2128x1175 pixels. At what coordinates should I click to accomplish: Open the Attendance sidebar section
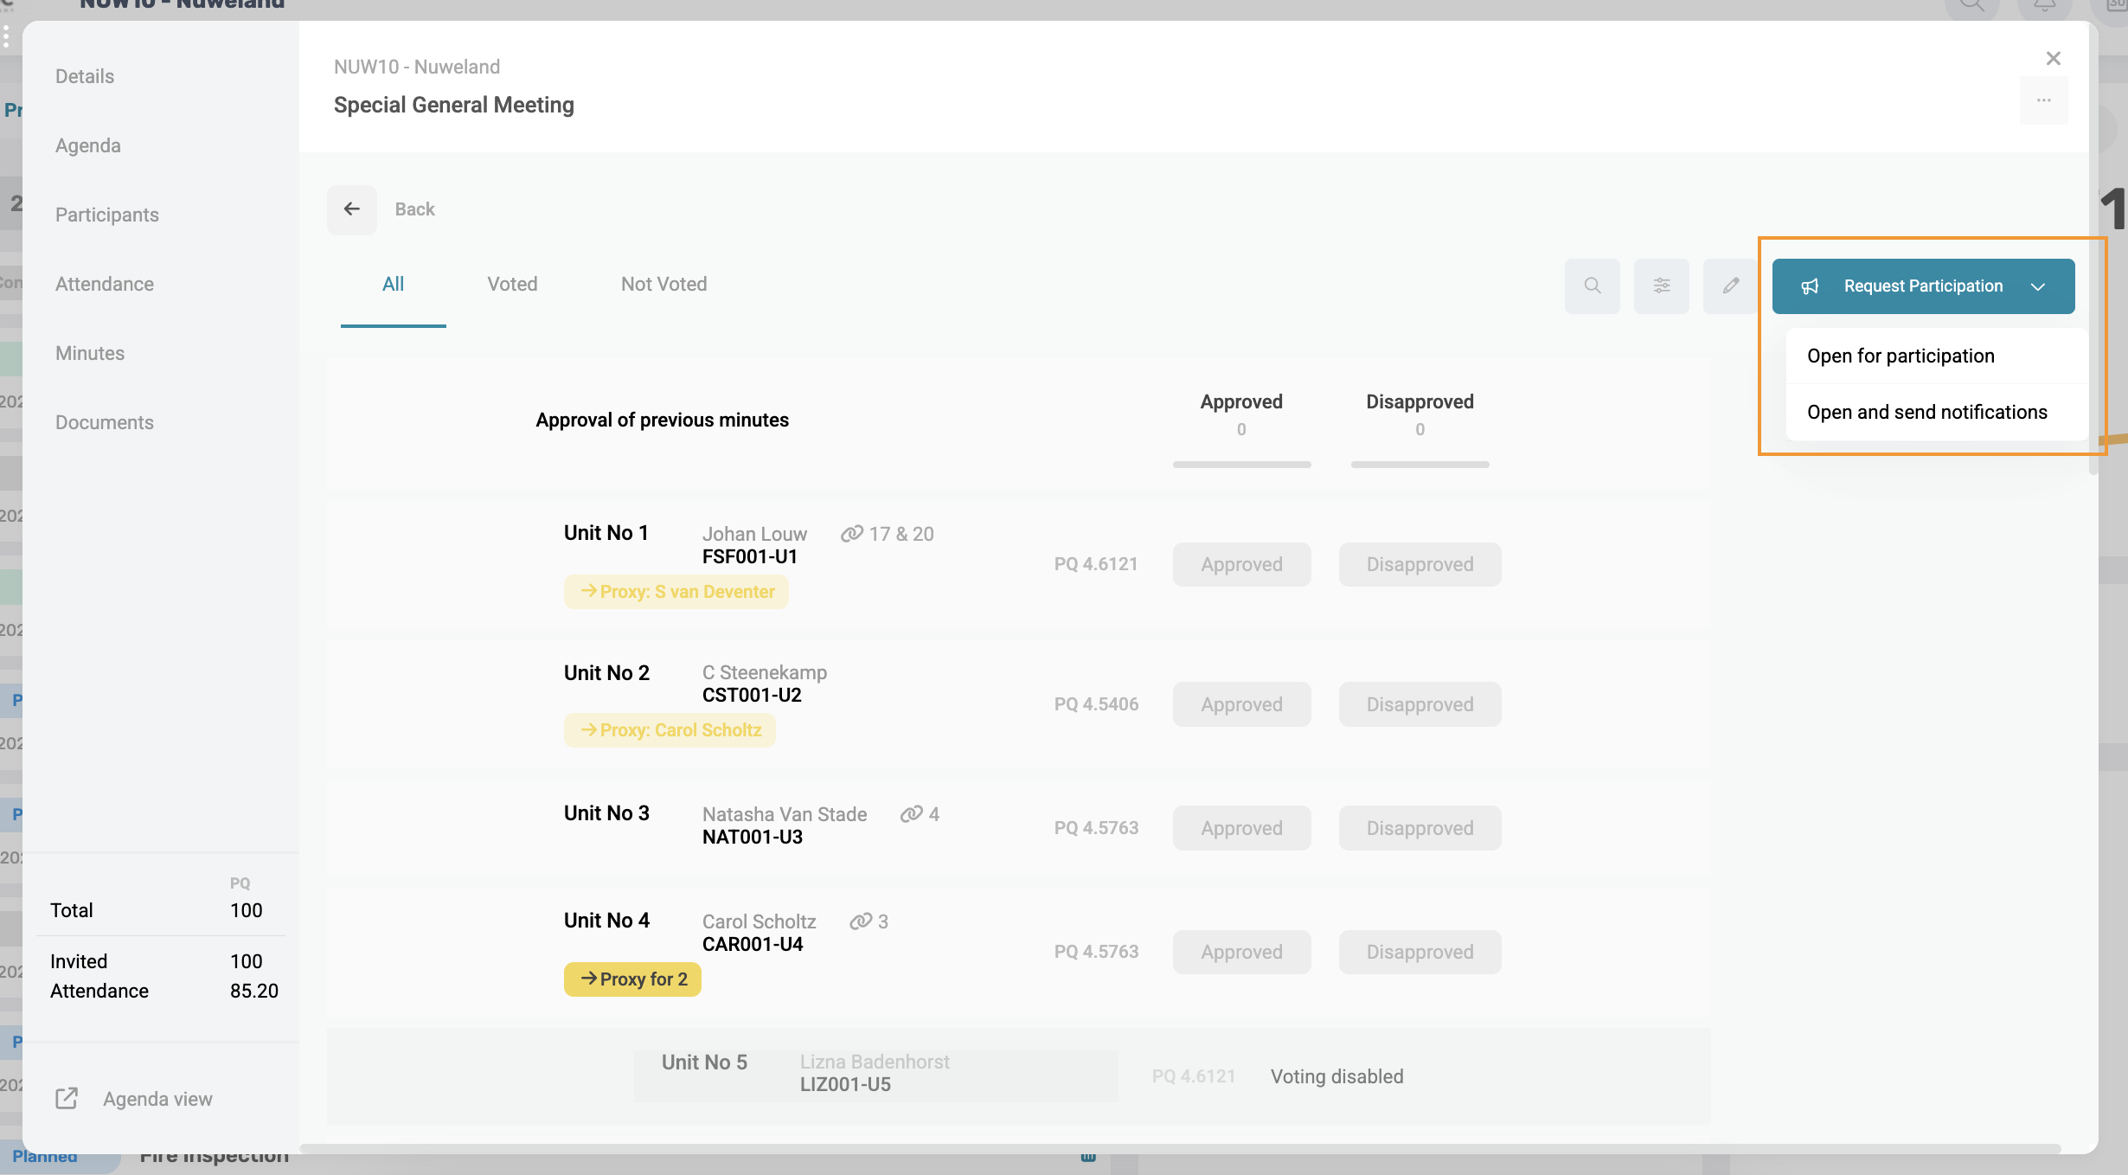click(105, 284)
